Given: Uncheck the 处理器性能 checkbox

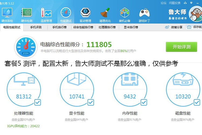Looking at the screenshot, I should pyautogui.click(x=38, y=102).
